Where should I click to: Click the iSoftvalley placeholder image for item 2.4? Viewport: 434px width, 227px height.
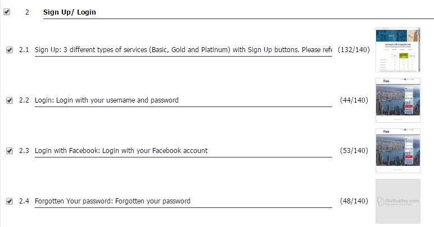click(398, 201)
